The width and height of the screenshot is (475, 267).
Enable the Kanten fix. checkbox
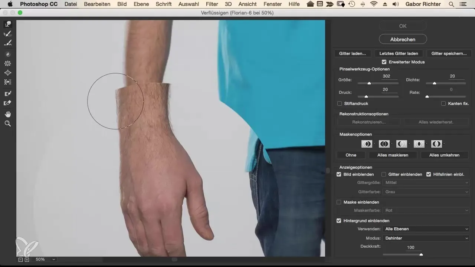coord(443,103)
